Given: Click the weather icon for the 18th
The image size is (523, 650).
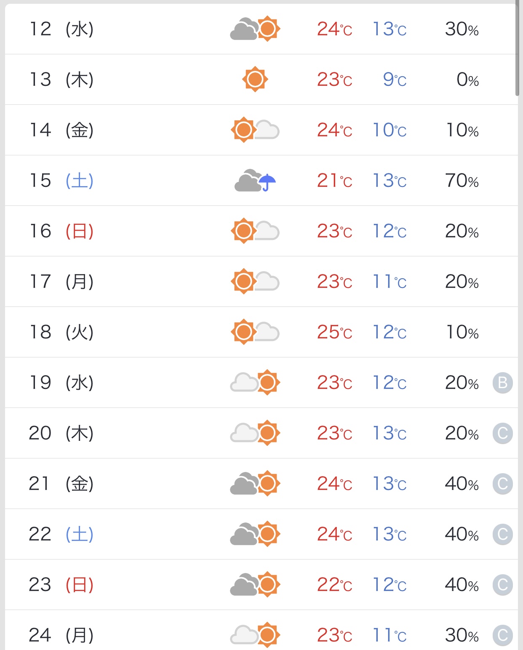Looking at the screenshot, I should [255, 332].
